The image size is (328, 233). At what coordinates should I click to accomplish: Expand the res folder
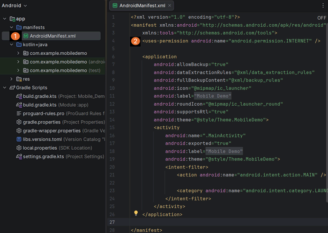pyautogui.click(x=12, y=79)
